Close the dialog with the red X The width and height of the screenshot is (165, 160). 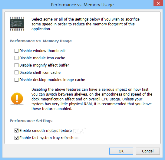(x=158, y=3)
